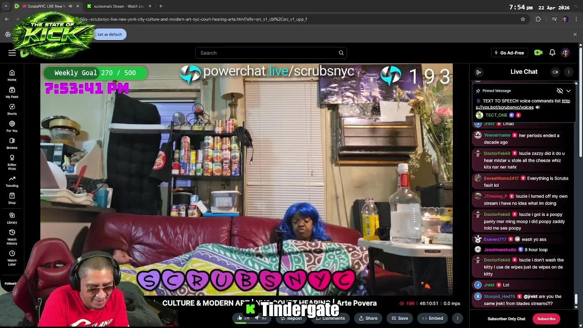Screen dimensions: 583x328
Task: Open Watch Later in the sidebar
Action: (x=12, y=257)
